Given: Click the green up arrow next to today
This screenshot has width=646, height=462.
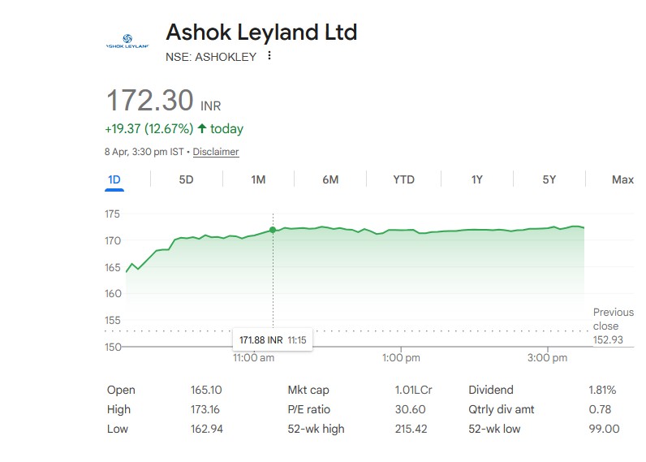Looking at the screenshot, I should (202, 128).
